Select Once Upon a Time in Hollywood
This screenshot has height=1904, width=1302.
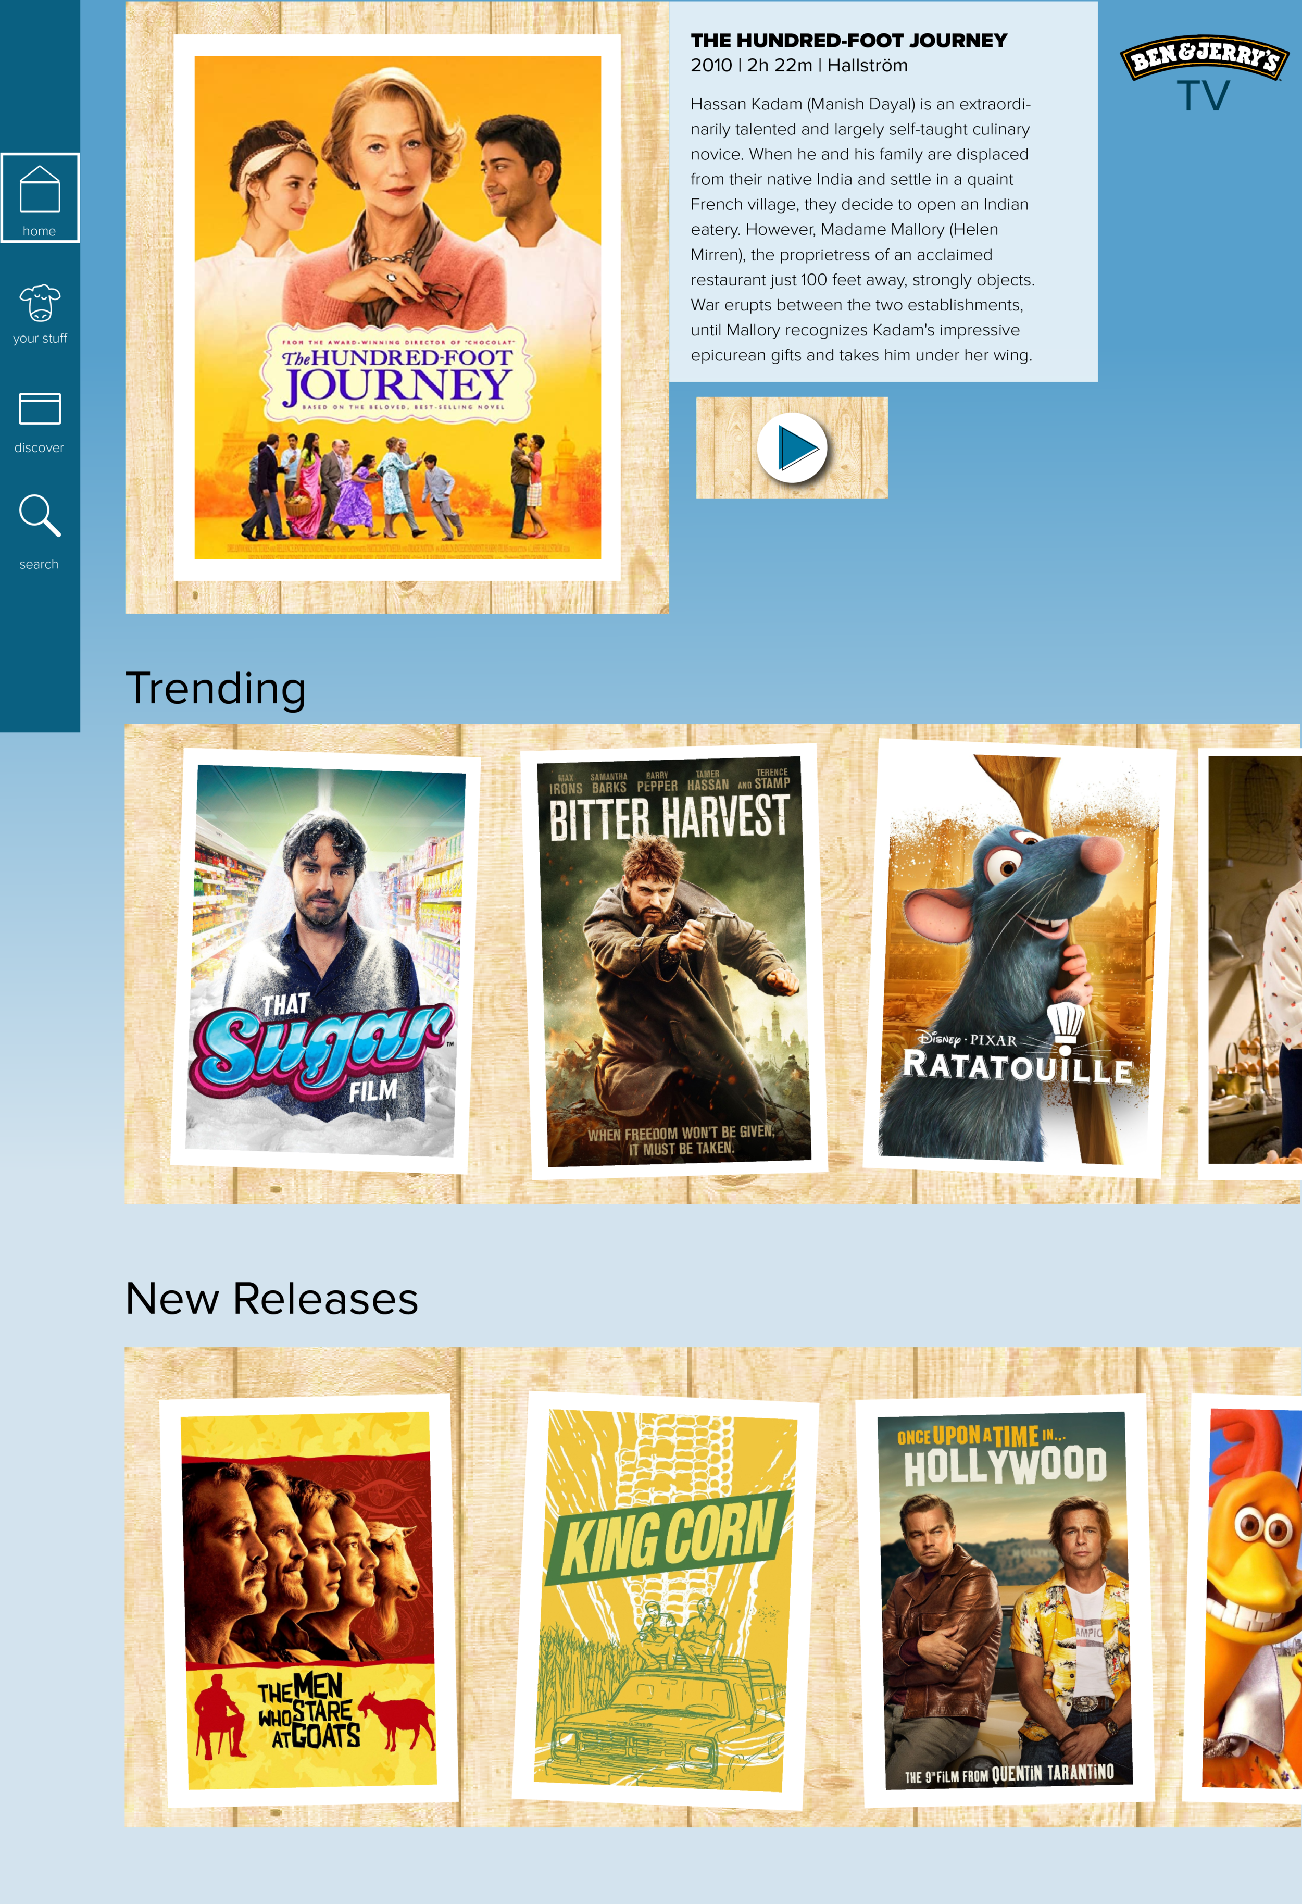pyautogui.click(x=1006, y=1599)
